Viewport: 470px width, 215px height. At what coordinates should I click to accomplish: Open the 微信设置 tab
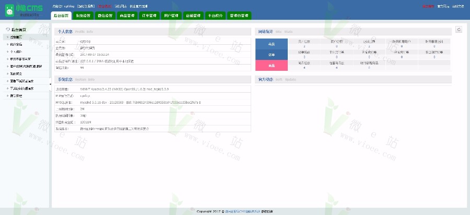pyautogui.click(x=105, y=16)
